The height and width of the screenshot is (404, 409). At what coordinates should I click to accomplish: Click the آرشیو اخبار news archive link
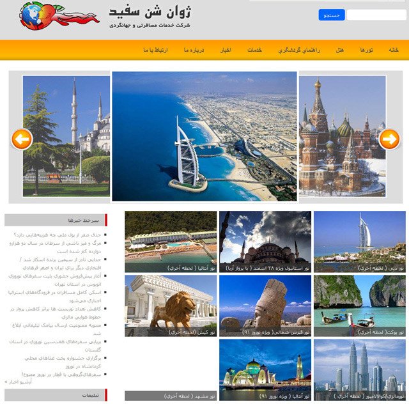(x=18, y=382)
